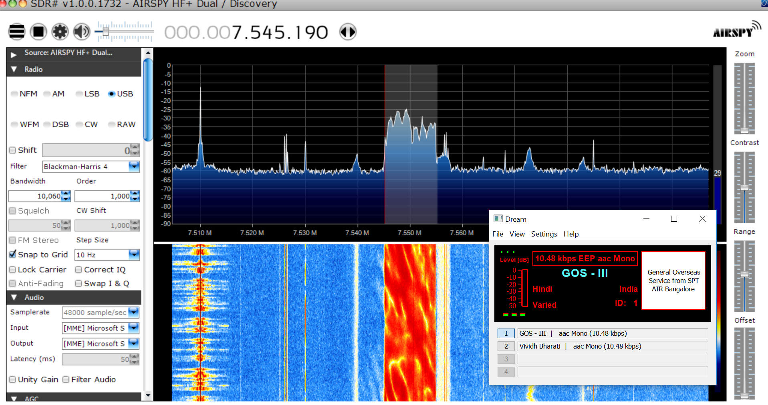Expand the Source AIRSPY HF+ Dual panel
768x405 pixels.
[x=14, y=54]
